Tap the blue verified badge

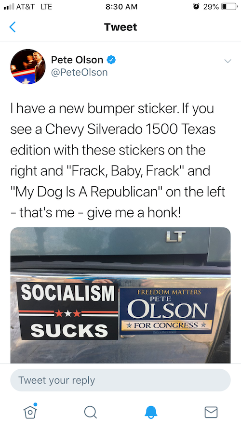coord(111,60)
